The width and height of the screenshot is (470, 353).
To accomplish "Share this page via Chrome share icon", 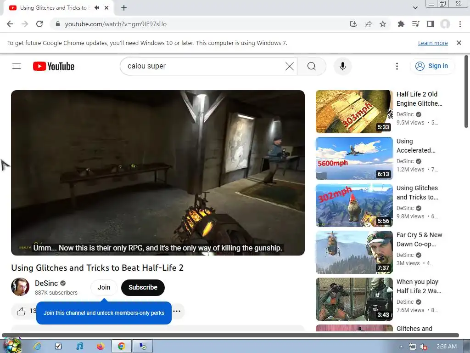I will coord(368,24).
